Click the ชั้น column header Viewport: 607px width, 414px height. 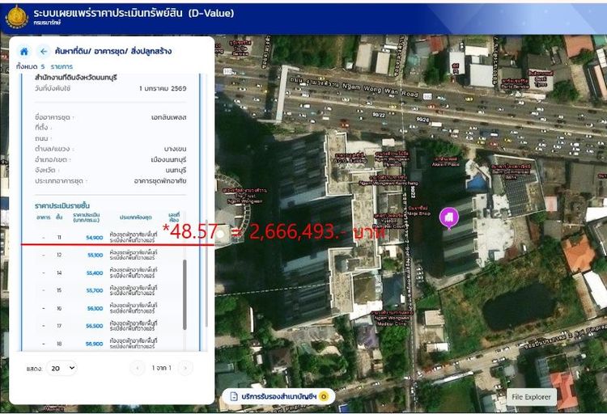(59, 218)
